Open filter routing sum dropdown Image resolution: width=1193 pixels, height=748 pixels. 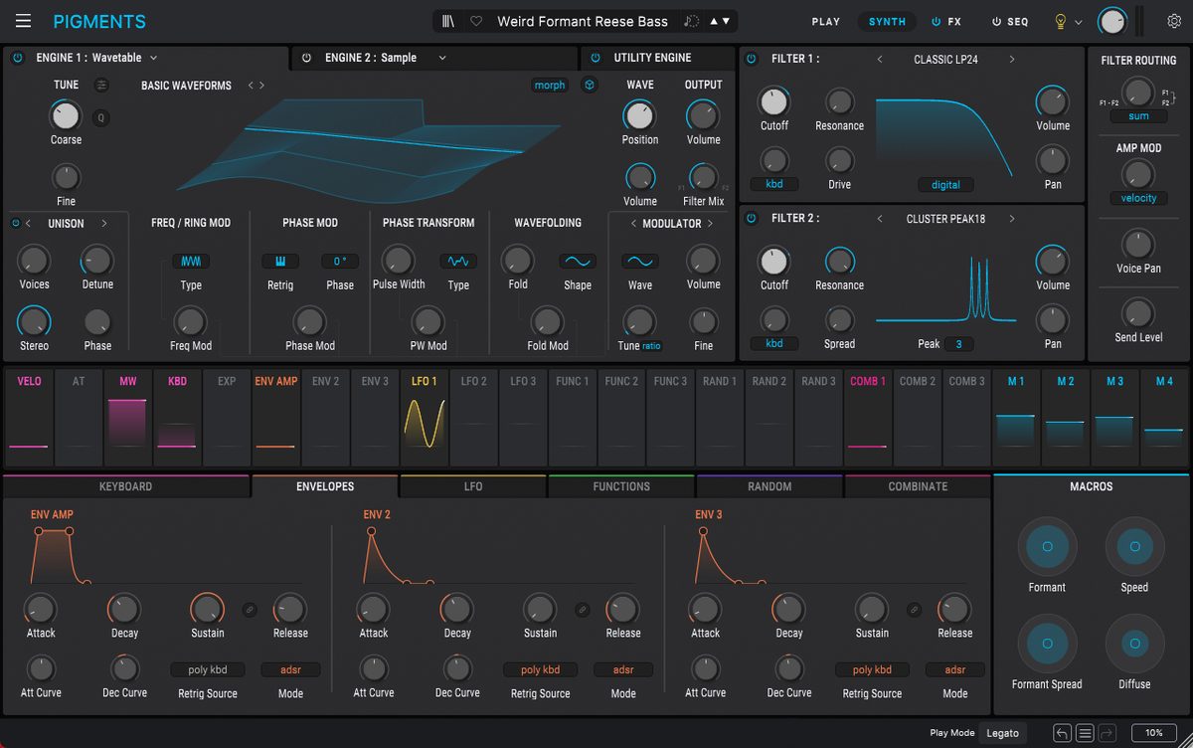[1138, 116]
